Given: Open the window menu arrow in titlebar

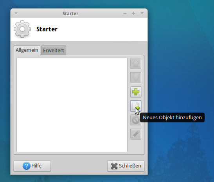Looking at the screenshot, I should click(x=16, y=13).
